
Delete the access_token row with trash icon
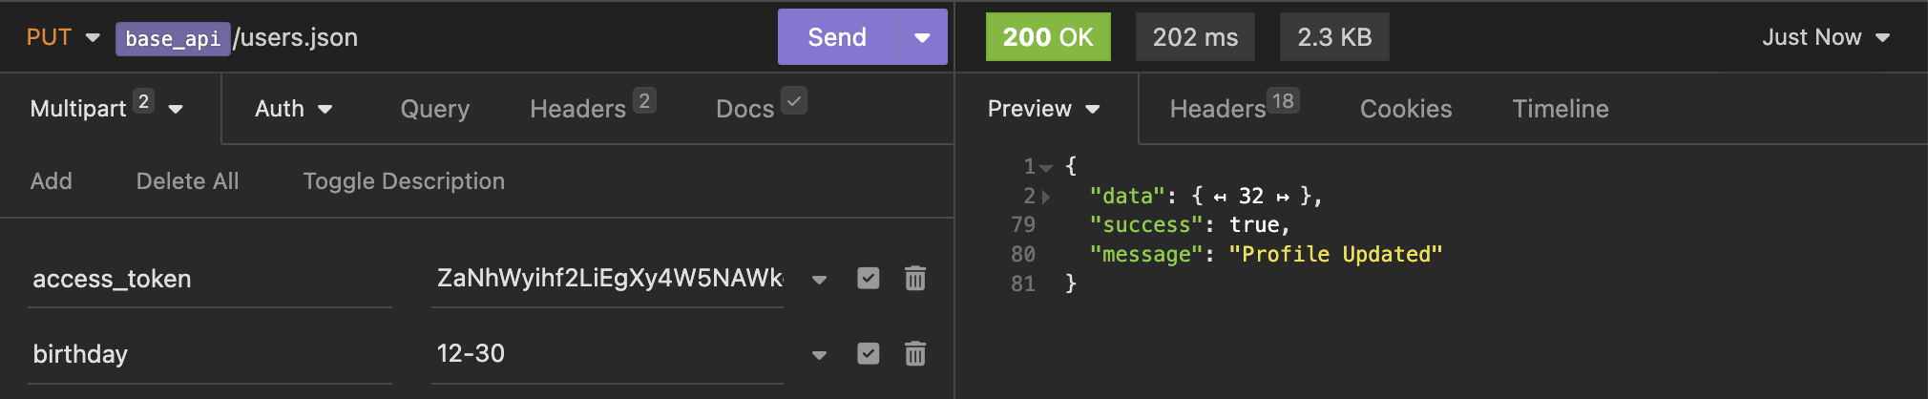pos(914,279)
